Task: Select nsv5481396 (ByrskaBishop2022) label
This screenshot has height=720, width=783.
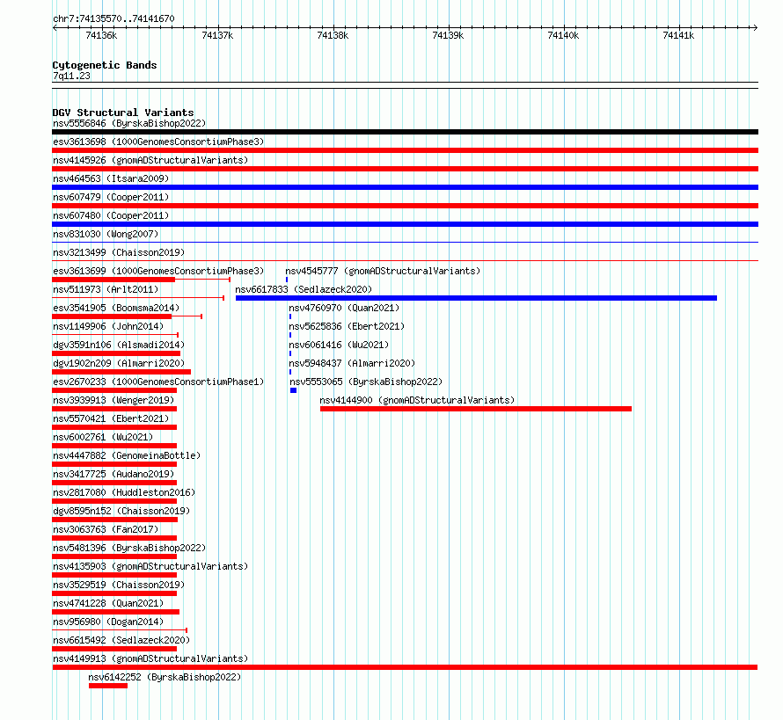Action: 129,548
